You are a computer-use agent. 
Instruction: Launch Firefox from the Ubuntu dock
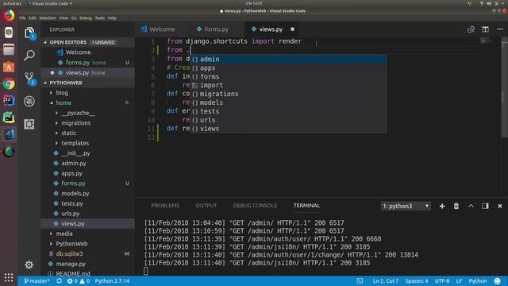[9, 15]
